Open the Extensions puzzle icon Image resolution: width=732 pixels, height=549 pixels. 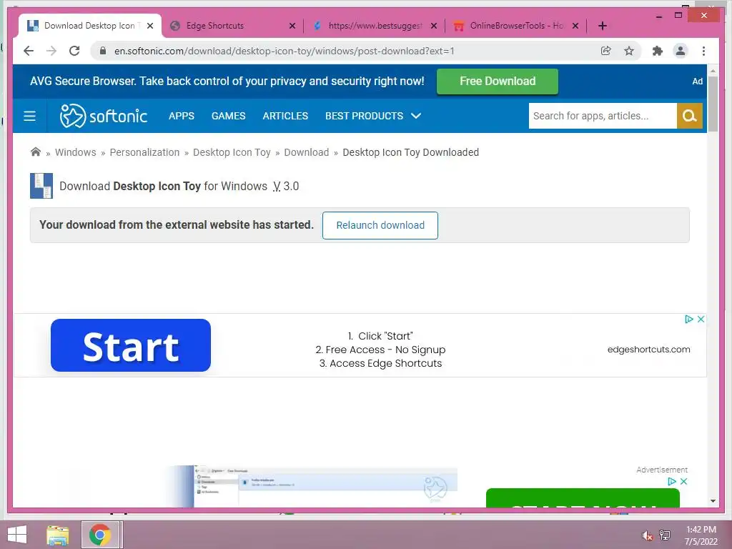pos(658,51)
